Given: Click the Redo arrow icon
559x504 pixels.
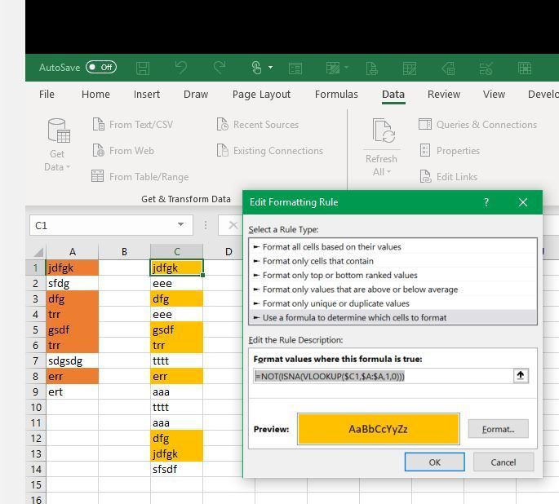Looking at the screenshot, I should click(220, 67).
